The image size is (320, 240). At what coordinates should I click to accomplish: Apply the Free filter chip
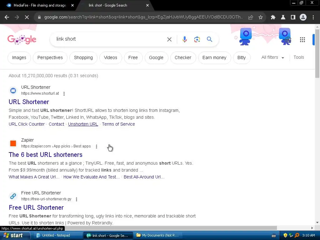[x=133, y=58]
